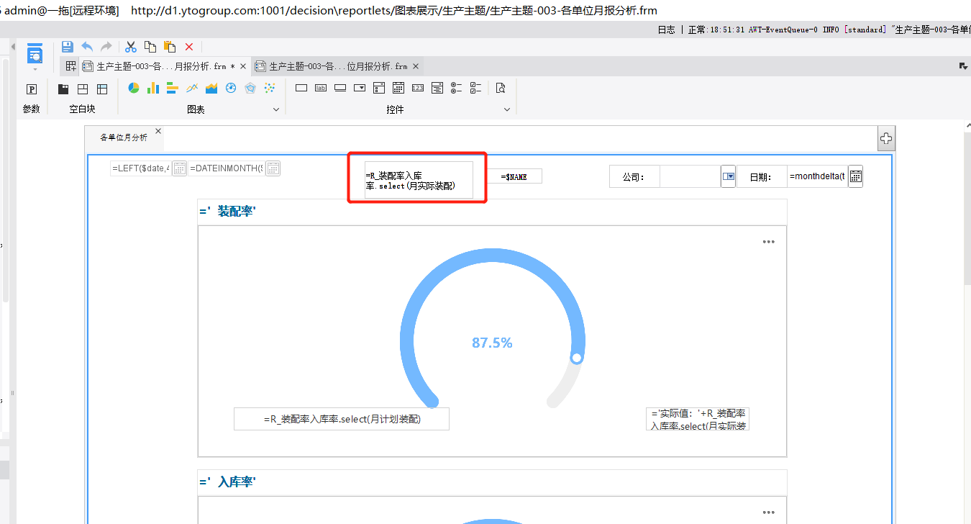The image size is (971, 524).
Task: Open the 入库率 chart's three-dot menu
Action: [x=769, y=512]
